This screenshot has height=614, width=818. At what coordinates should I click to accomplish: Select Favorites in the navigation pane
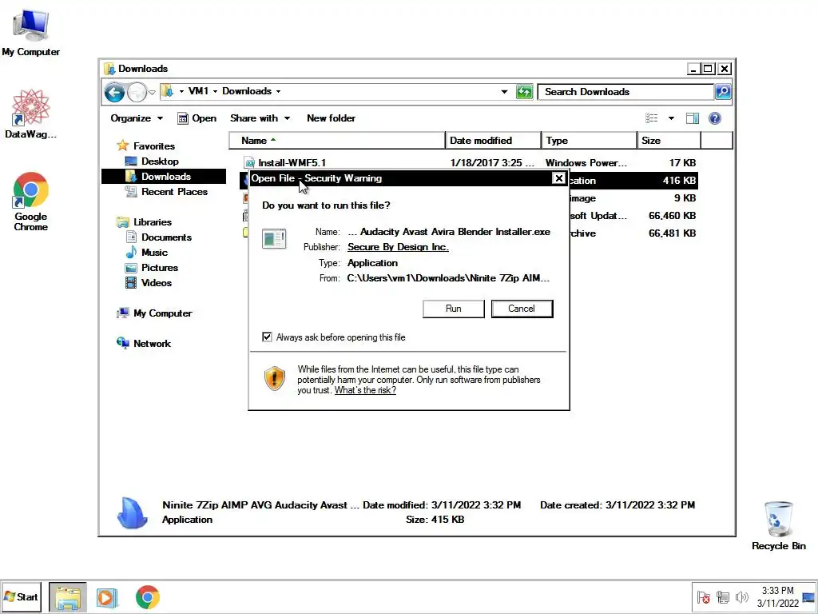tap(154, 146)
